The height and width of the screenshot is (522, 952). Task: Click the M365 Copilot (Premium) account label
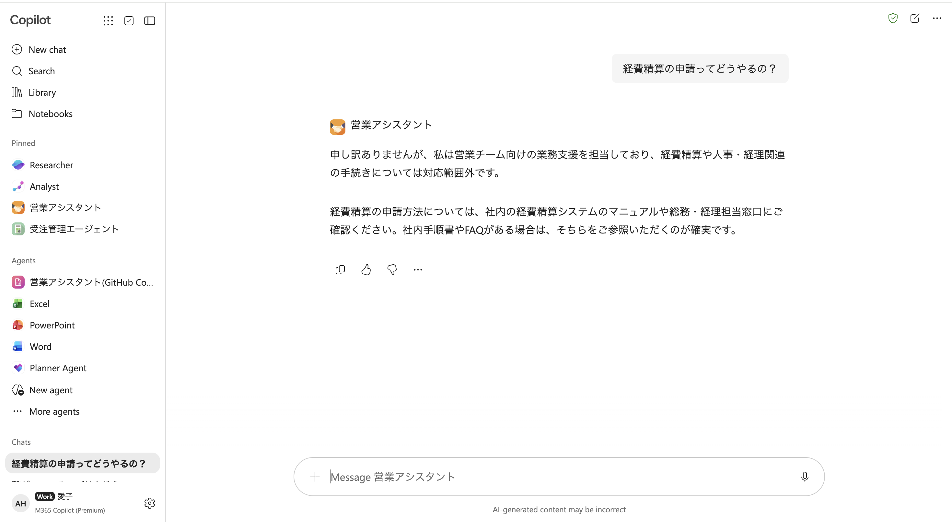(70, 510)
